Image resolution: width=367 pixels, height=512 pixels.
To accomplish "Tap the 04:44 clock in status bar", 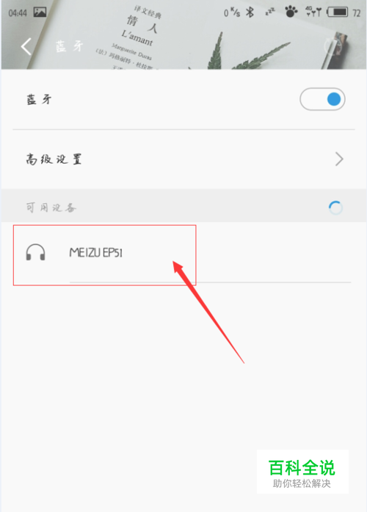I will point(18,13).
